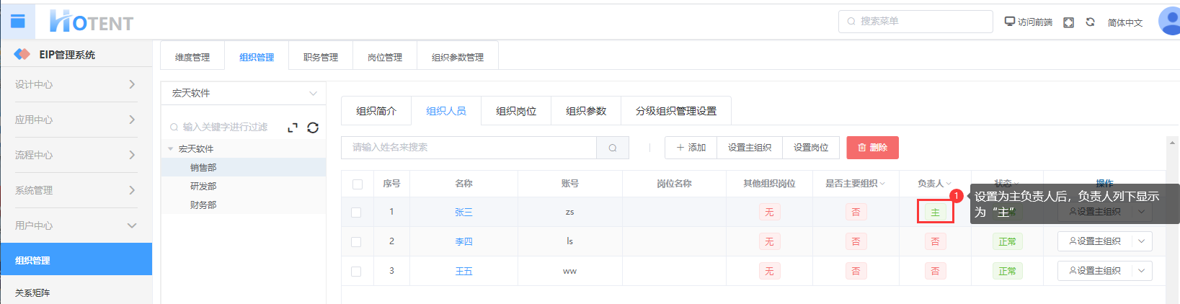
Task: Click the 主 tag in 张三's 负责人 column
Action: point(935,213)
